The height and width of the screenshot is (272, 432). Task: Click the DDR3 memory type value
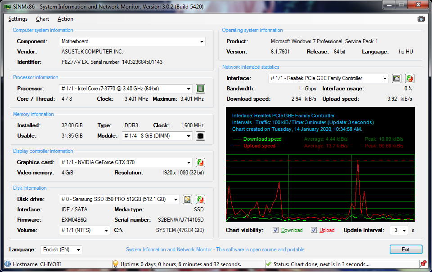click(131, 125)
